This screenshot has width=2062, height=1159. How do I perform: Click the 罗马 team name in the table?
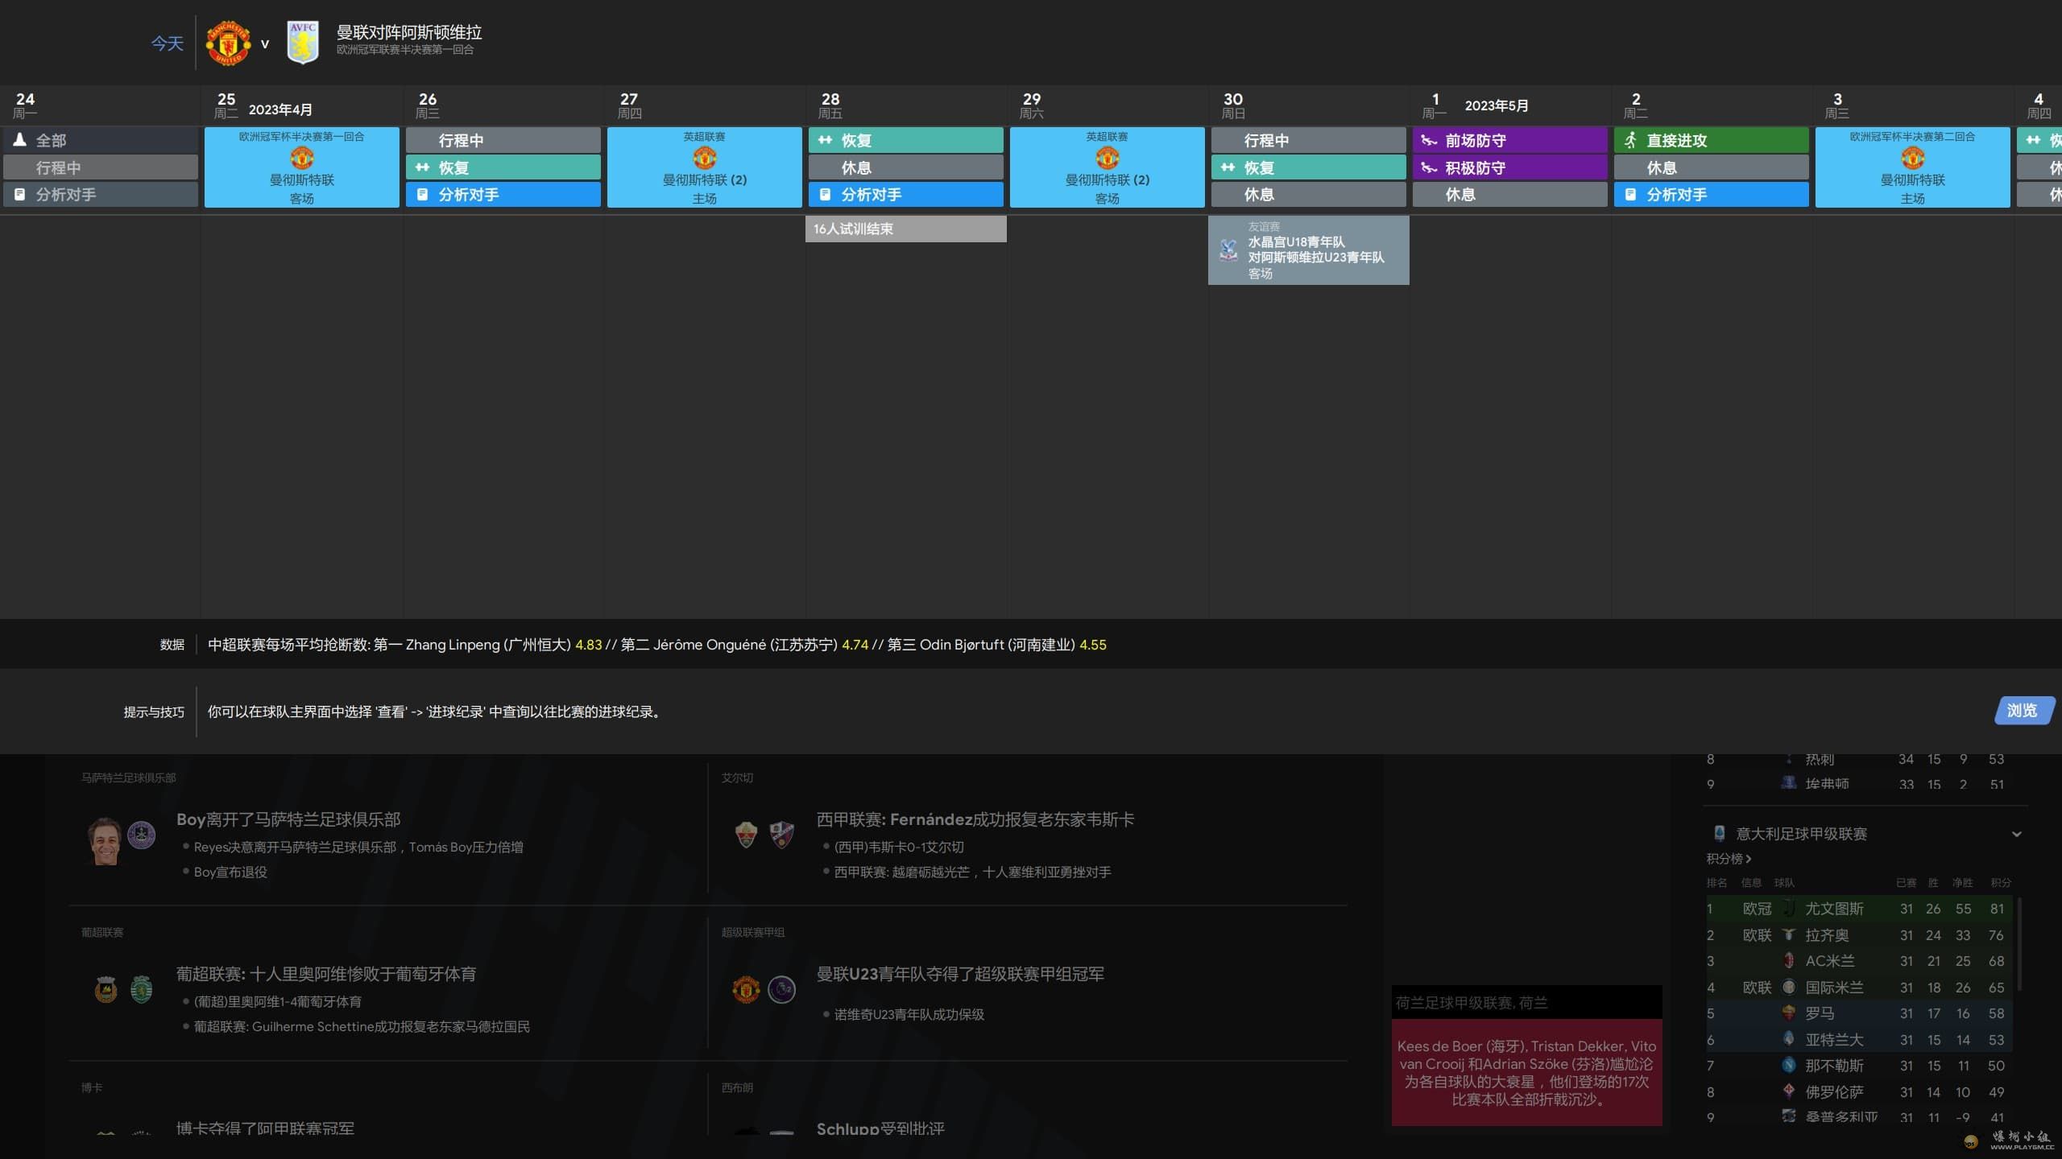pyautogui.click(x=1820, y=1013)
